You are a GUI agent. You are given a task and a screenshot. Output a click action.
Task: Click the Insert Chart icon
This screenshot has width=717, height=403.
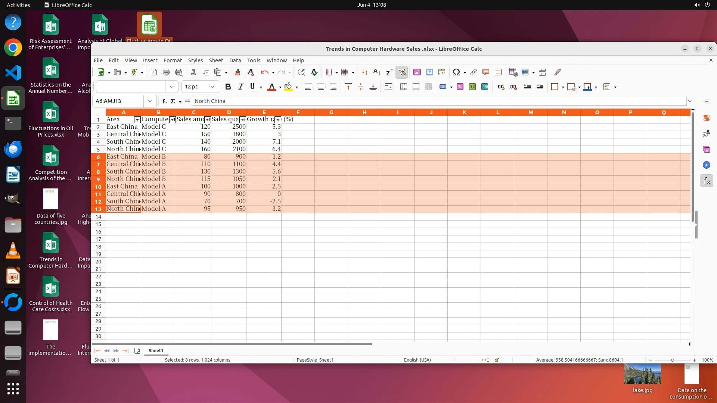tap(429, 72)
